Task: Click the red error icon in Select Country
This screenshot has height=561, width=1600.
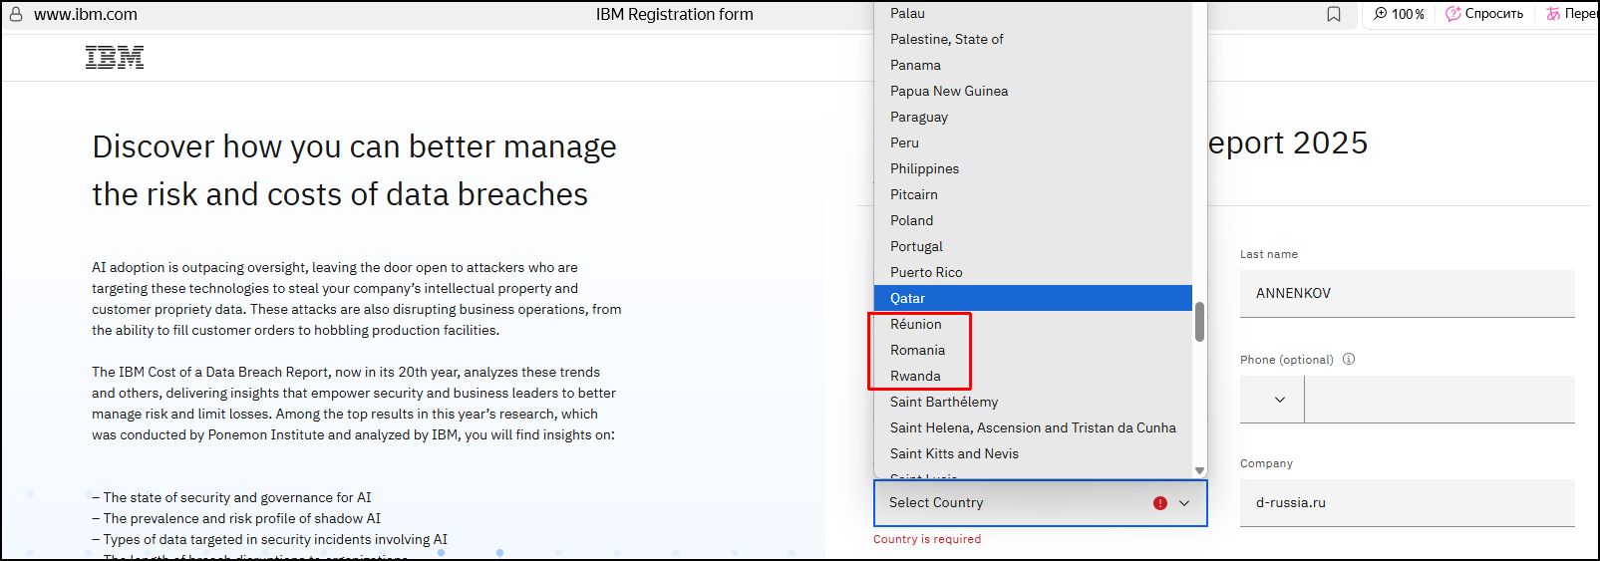Action: 1159,503
